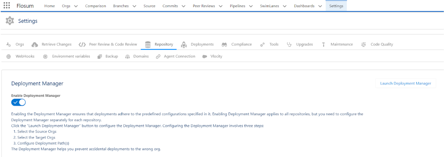Screen dimensions: 446x157
Task: Switch to the Retrieve Changes settings tab
Action: coord(56,44)
